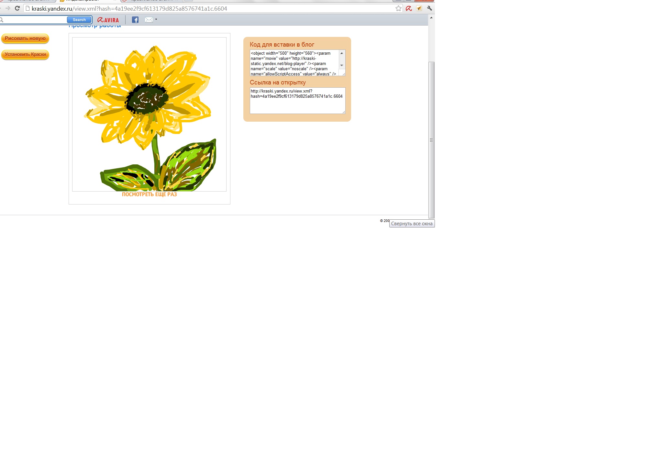Click the Свернуть все окна button
The image size is (664, 475).
tap(412, 224)
